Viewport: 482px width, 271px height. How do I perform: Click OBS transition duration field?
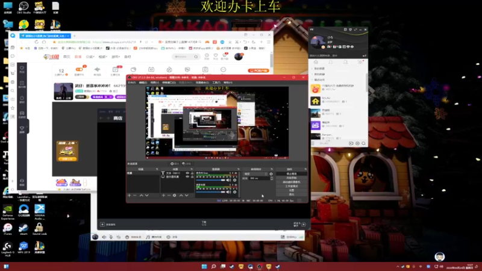pos(259,178)
